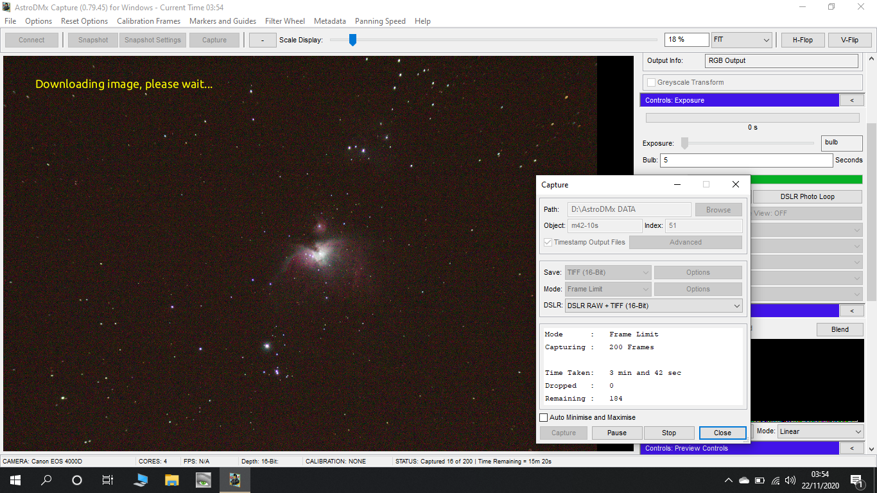Launch Microsoft Edge from the taskbar

click(140, 480)
